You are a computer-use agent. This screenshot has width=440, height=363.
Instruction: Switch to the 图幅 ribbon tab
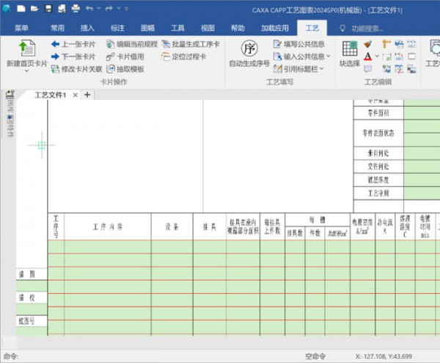click(147, 28)
